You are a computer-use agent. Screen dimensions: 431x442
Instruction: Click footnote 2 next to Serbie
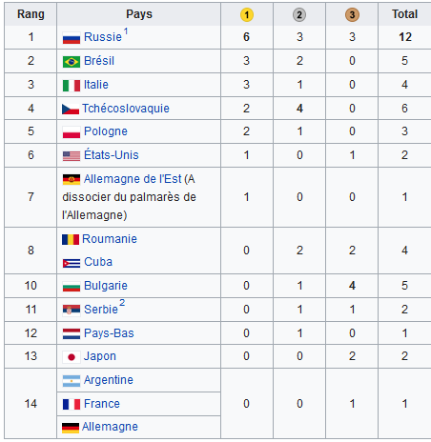click(x=122, y=302)
